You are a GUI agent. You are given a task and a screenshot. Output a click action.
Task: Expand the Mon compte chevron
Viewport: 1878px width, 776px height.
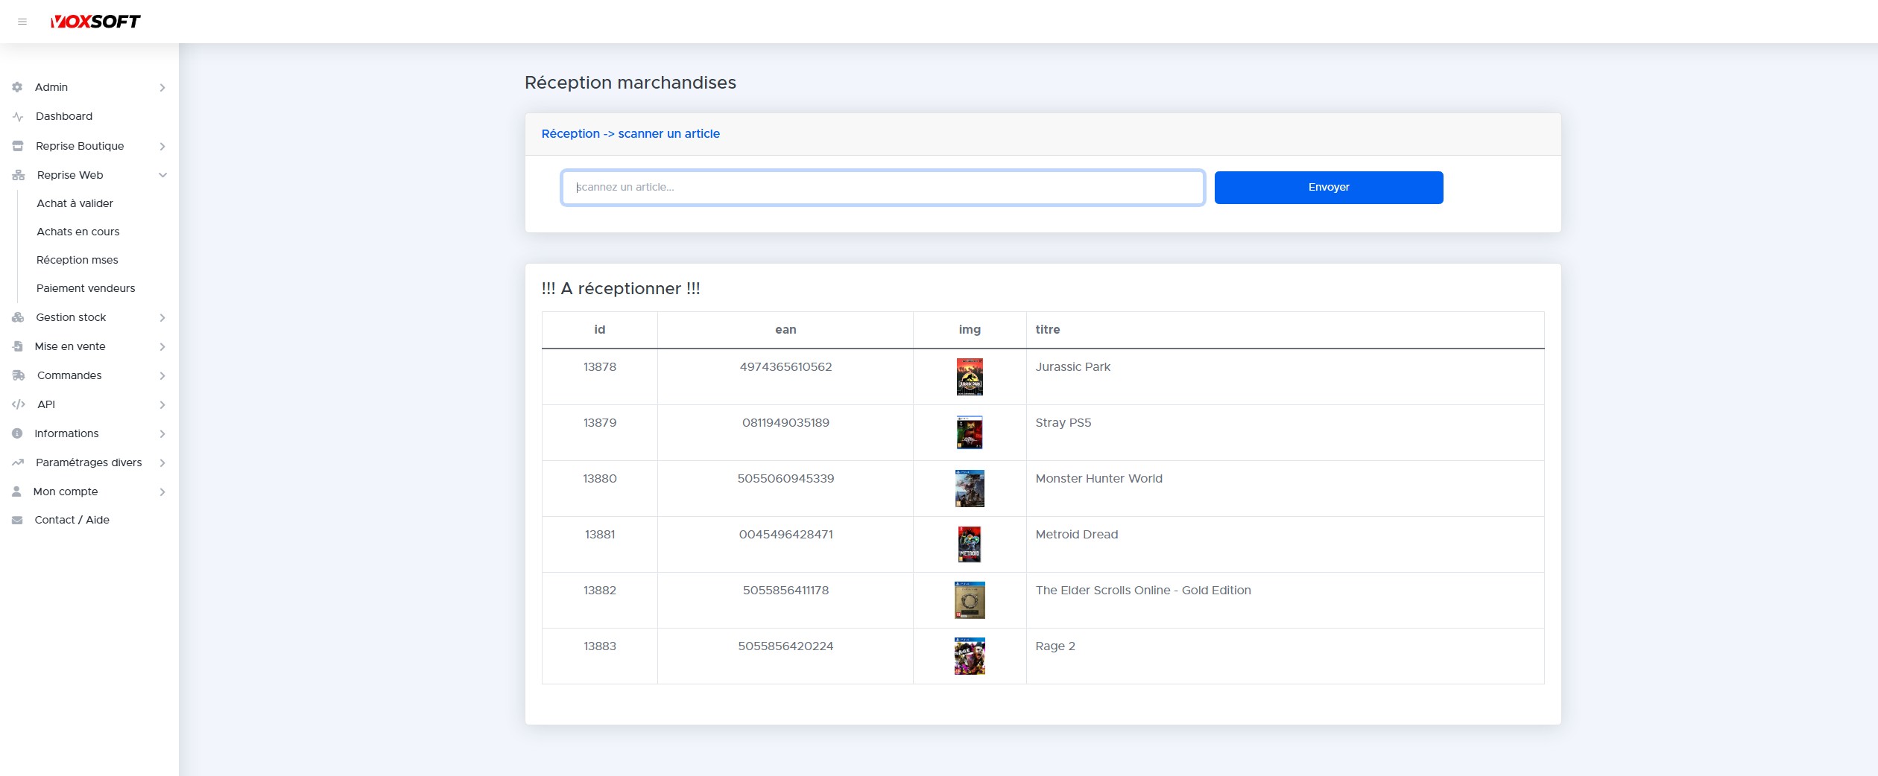(162, 492)
